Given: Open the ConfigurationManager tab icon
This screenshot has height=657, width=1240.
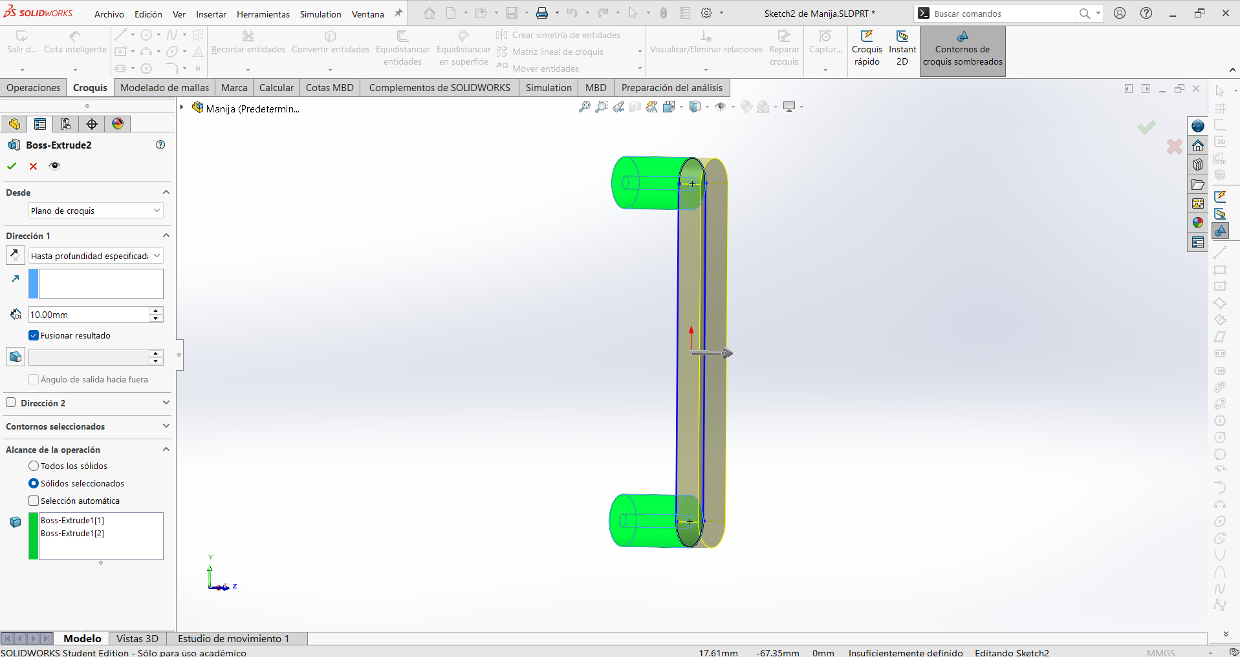Looking at the screenshot, I should pyautogui.click(x=66, y=124).
